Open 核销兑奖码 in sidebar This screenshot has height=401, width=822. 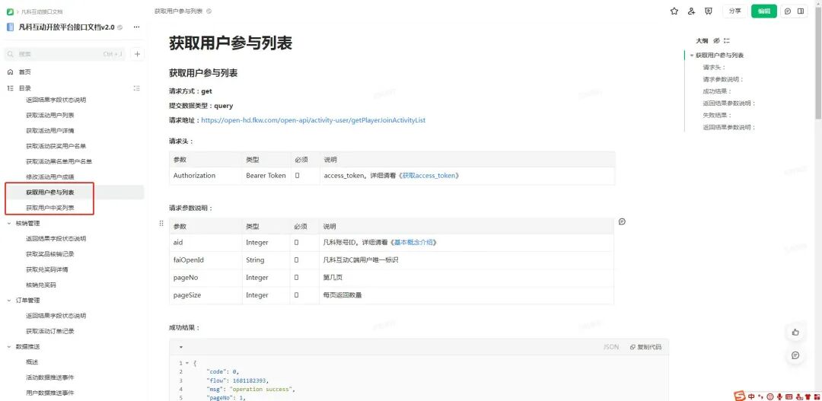pos(40,285)
